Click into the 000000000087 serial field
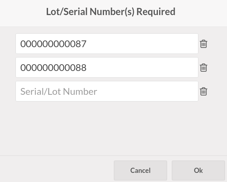Viewport: 227px width, 182px height. (x=107, y=44)
